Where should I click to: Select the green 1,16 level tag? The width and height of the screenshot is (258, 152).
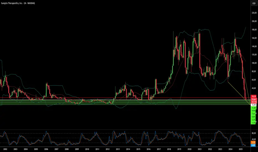click(x=253, y=123)
